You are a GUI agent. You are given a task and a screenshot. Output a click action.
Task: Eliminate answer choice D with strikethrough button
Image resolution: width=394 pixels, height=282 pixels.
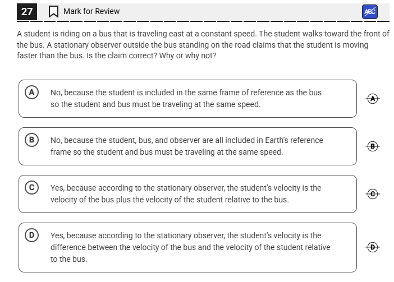tap(370, 247)
